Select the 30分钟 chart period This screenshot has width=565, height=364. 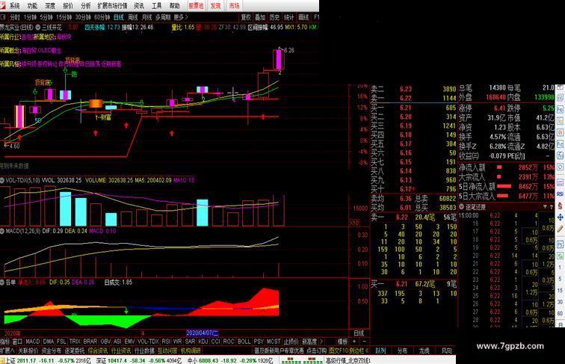point(83,17)
